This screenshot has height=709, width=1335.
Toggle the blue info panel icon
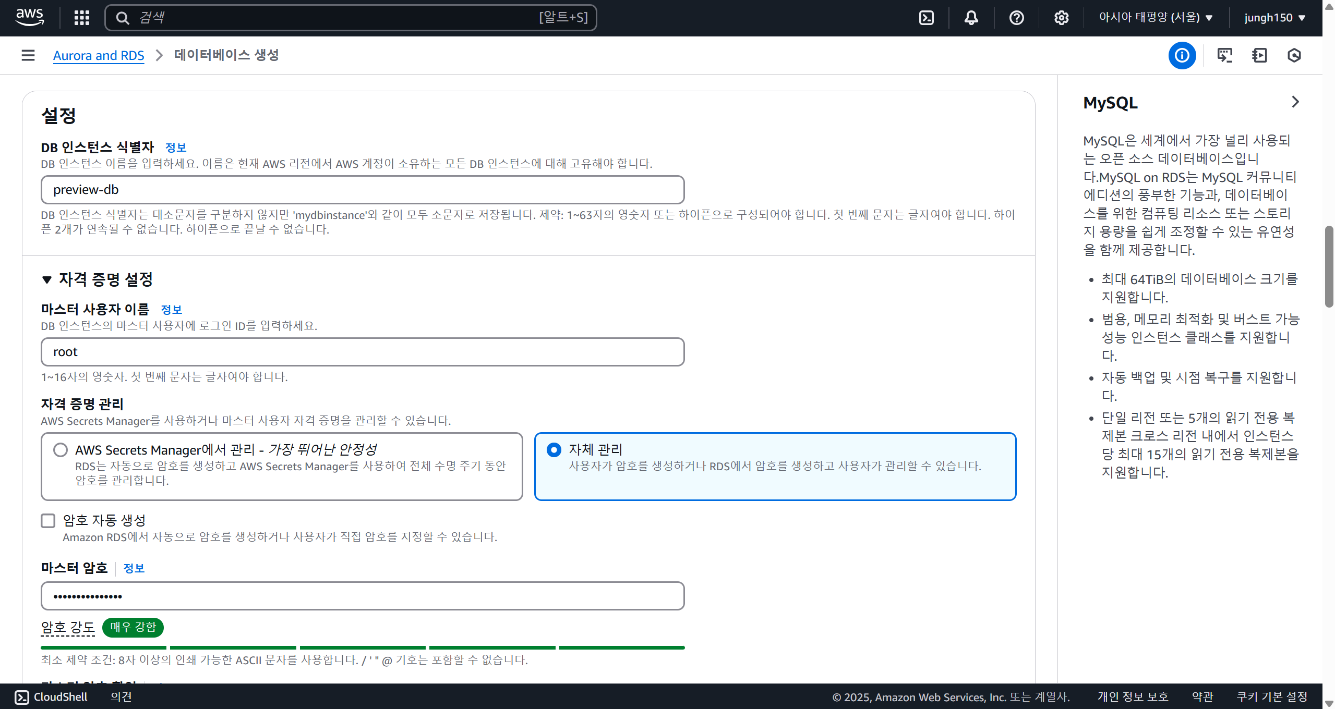coord(1182,55)
